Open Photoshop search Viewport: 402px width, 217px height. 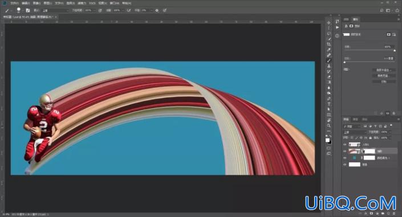coord(381,10)
